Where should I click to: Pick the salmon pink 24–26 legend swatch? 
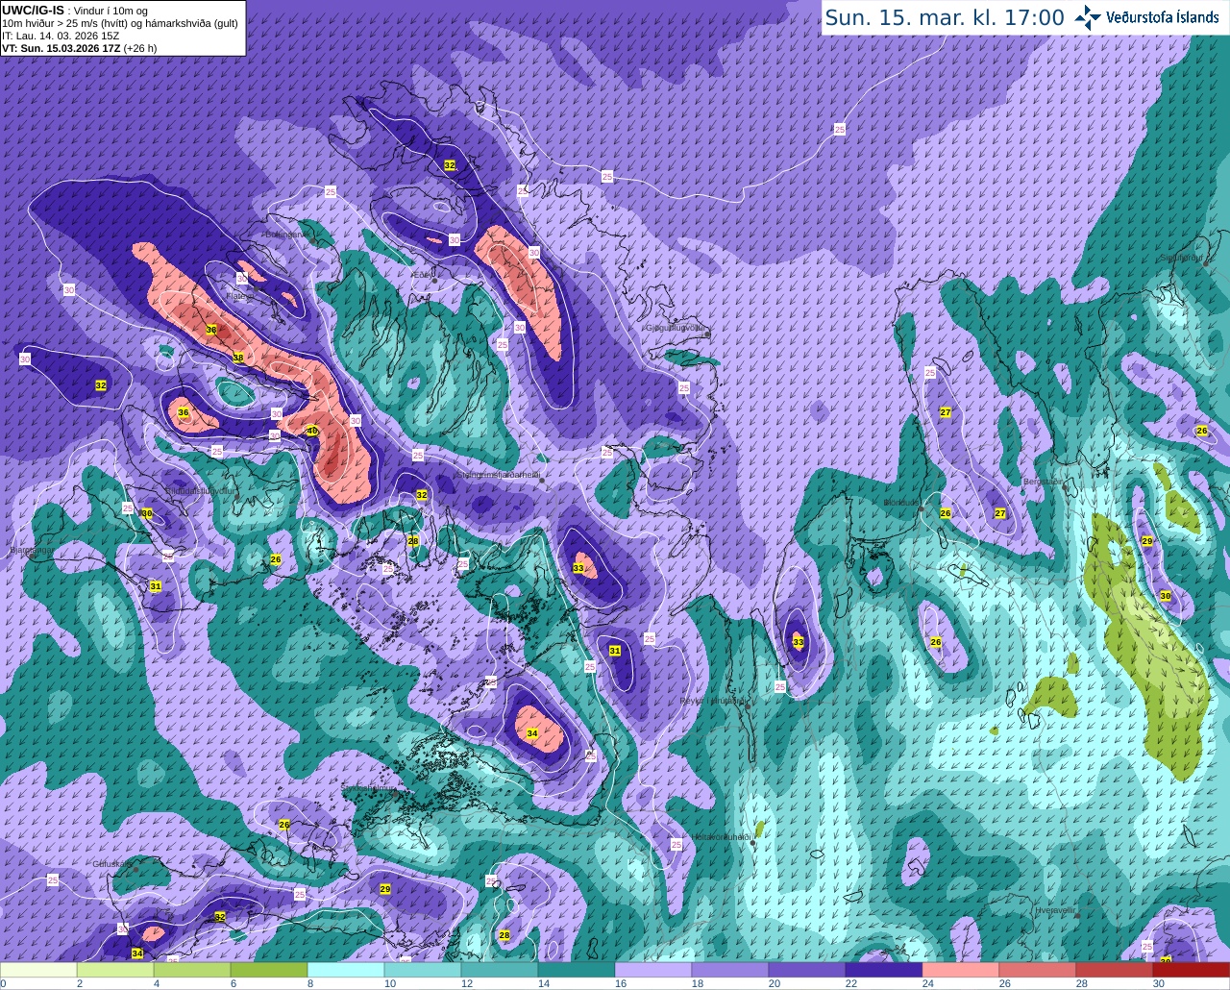tap(961, 970)
